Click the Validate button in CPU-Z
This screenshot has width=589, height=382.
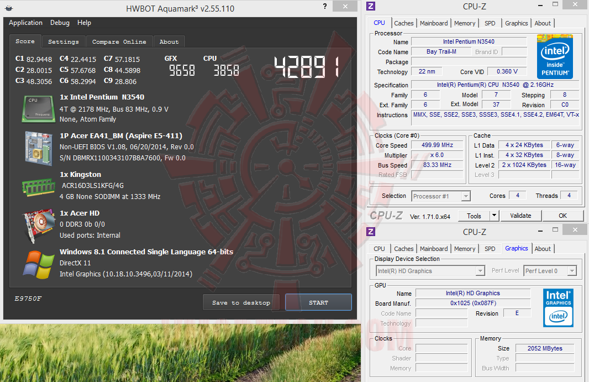[x=520, y=216]
